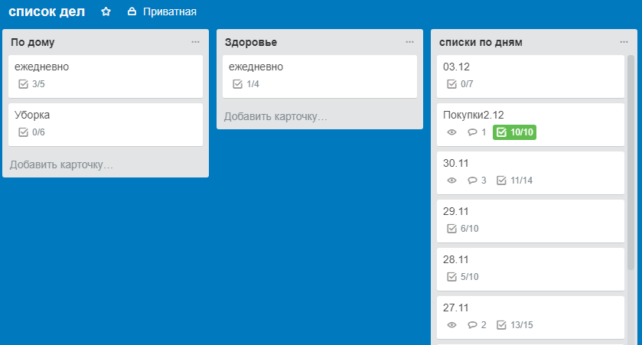
Task: Toggle the watch eye on Покупки2.12 card
Action: (451, 132)
